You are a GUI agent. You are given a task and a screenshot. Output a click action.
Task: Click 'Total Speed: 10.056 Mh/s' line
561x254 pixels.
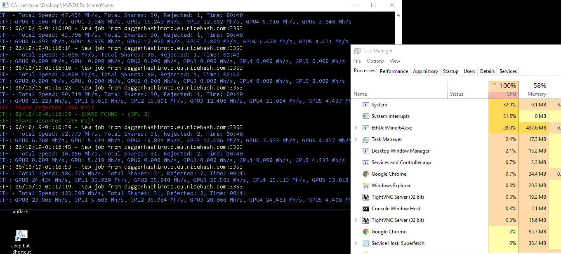click(x=121, y=154)
